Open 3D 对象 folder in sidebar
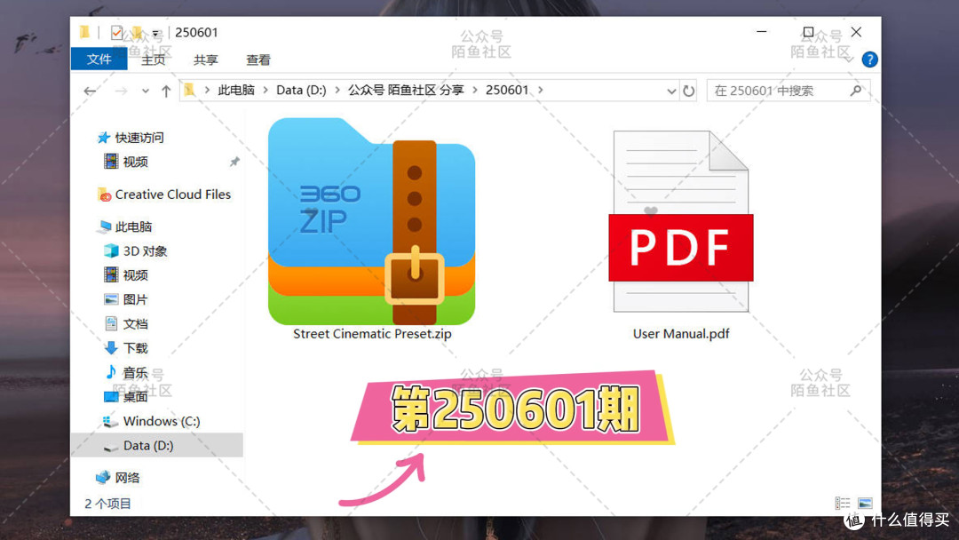 [145, 251]
